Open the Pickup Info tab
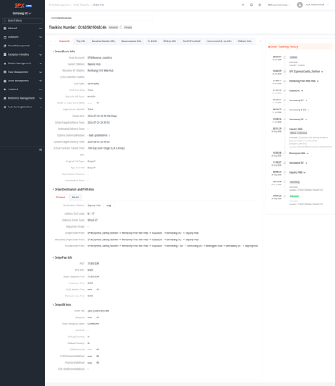335x386 pixels. 169,41
